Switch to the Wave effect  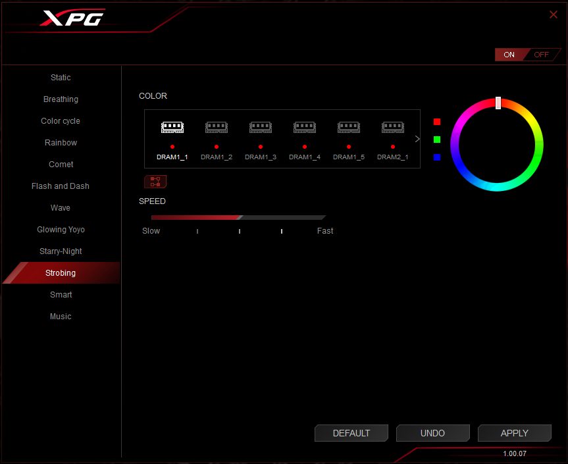61,208
